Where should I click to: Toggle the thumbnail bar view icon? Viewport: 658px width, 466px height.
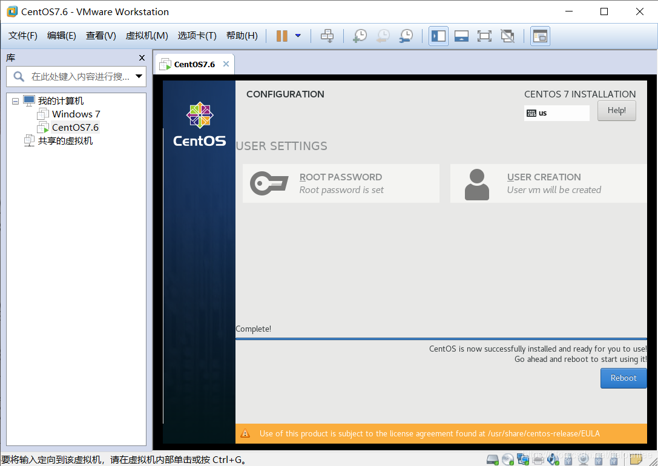[462, 36]
